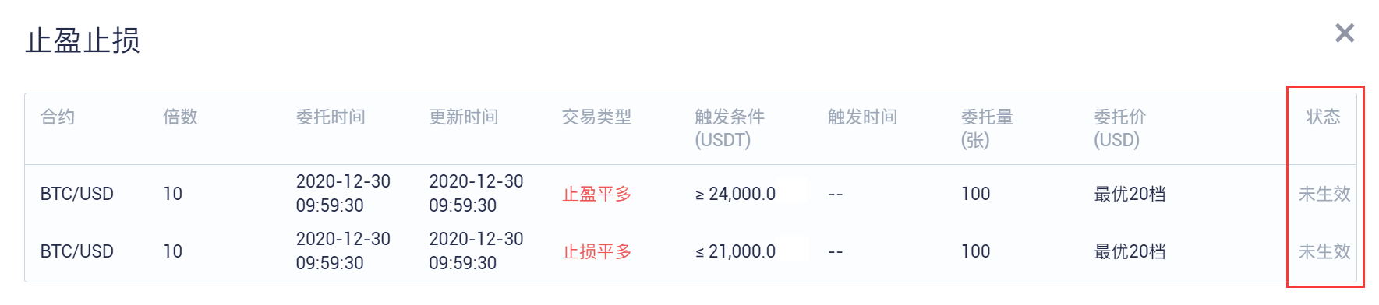The image size is (1379, 305).
Task: Click 未生效 status in the first row
Action: point(1324,194)
